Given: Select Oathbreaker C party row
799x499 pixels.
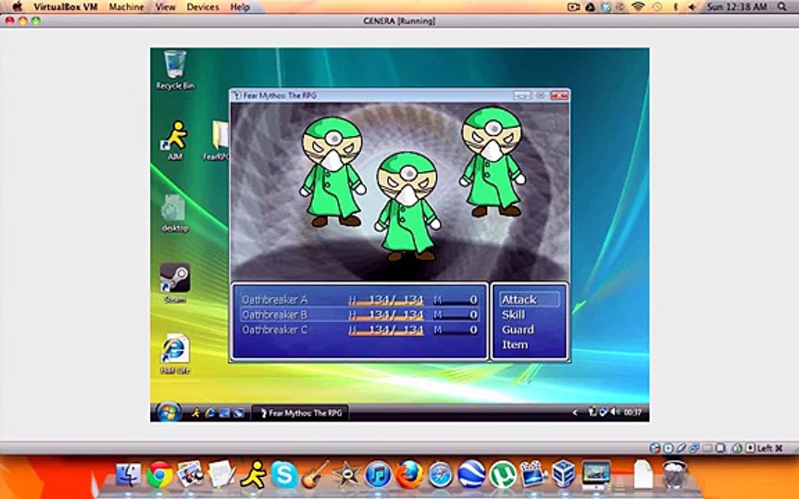Looking at the screenshot, I should [360, 330].
